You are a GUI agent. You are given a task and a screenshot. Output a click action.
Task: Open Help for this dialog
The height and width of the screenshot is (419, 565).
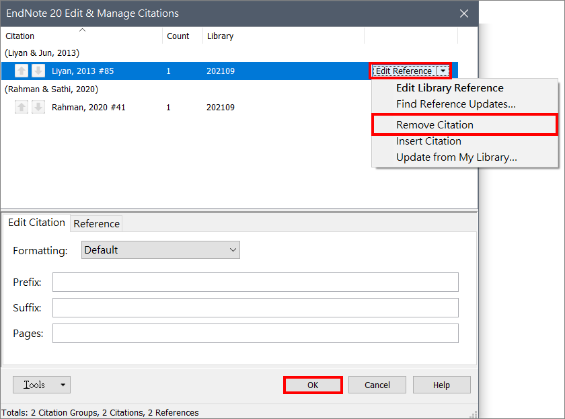pyautogui.click(x=441, y=385)
